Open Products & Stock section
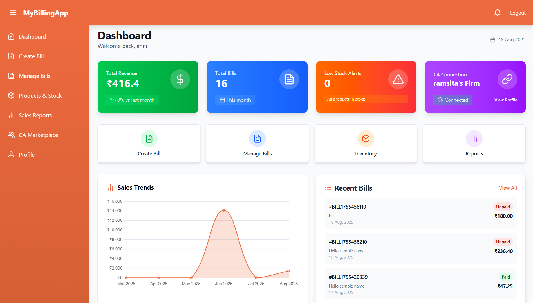Viewport: 533px width, 303px height. pyautogui.click(x=40, y=96)
